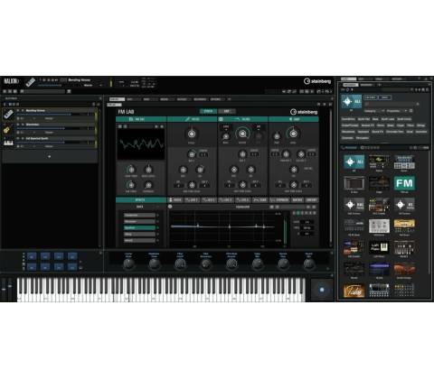Select the Equalizer effect entry

(x=139, y=227)
